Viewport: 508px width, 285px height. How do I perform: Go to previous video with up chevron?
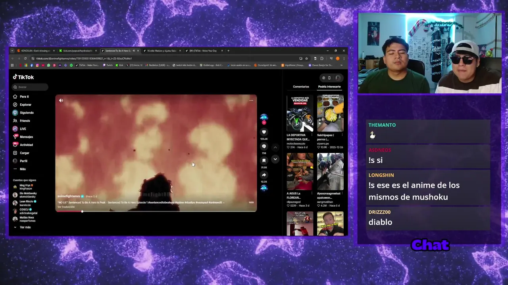tap(275, 147)
